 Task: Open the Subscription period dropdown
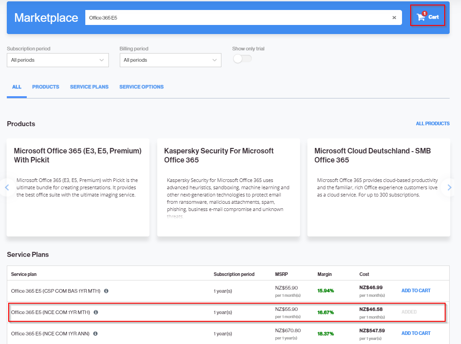58,60
